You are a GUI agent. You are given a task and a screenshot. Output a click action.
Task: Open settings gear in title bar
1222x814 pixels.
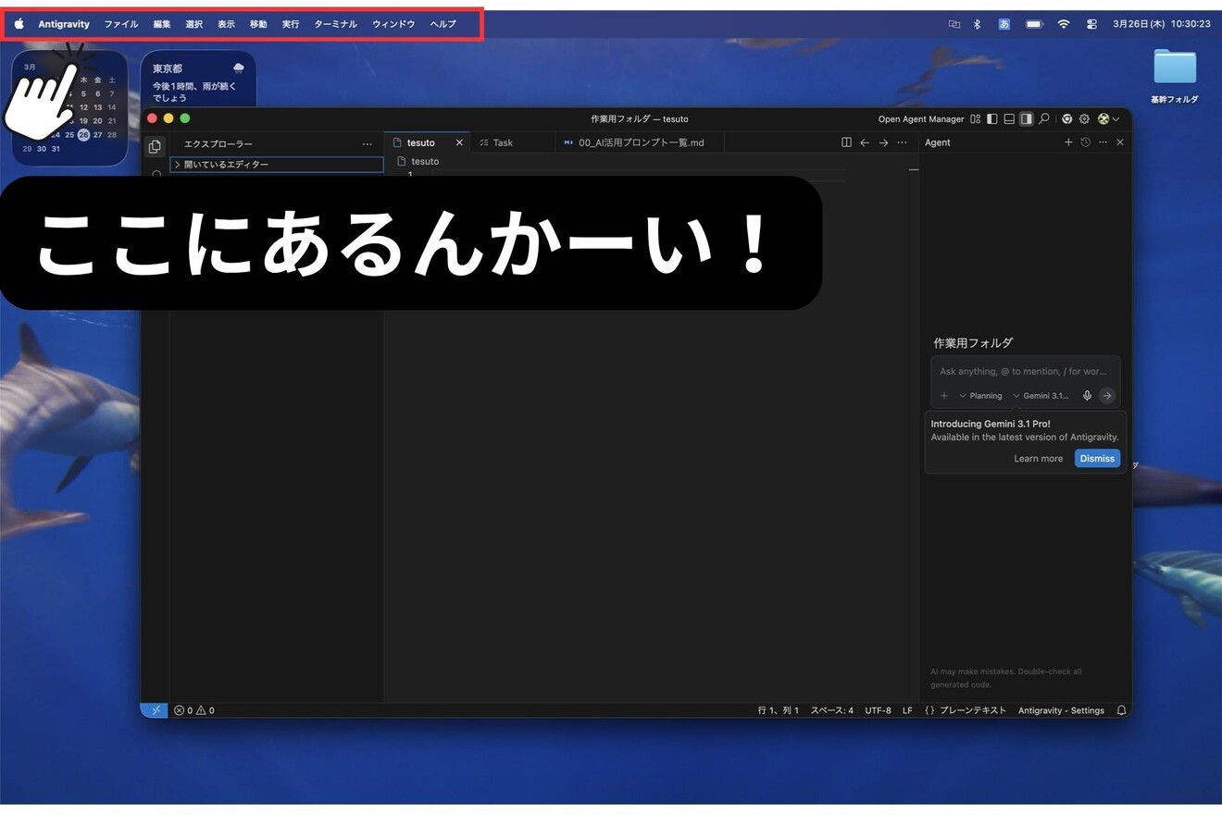point(1084,119)
